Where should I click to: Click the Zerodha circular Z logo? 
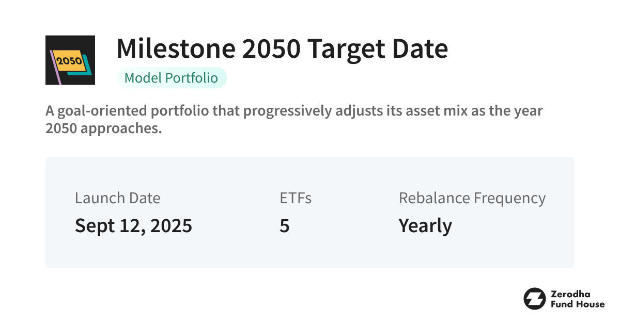click(x=534, y=299)
